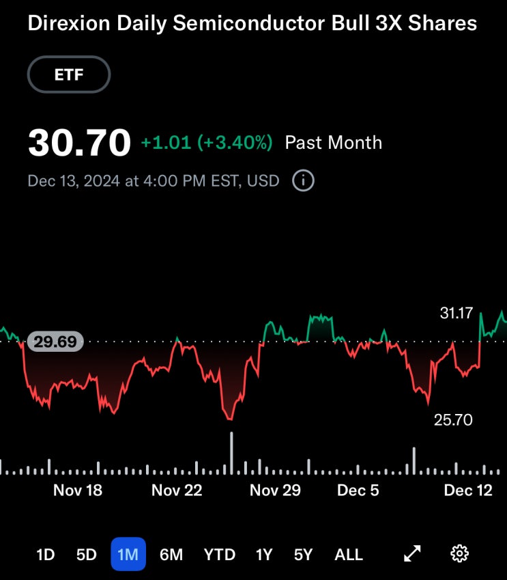Switch chart to YTD range
The image size is (507, 580).
[220, 555]
